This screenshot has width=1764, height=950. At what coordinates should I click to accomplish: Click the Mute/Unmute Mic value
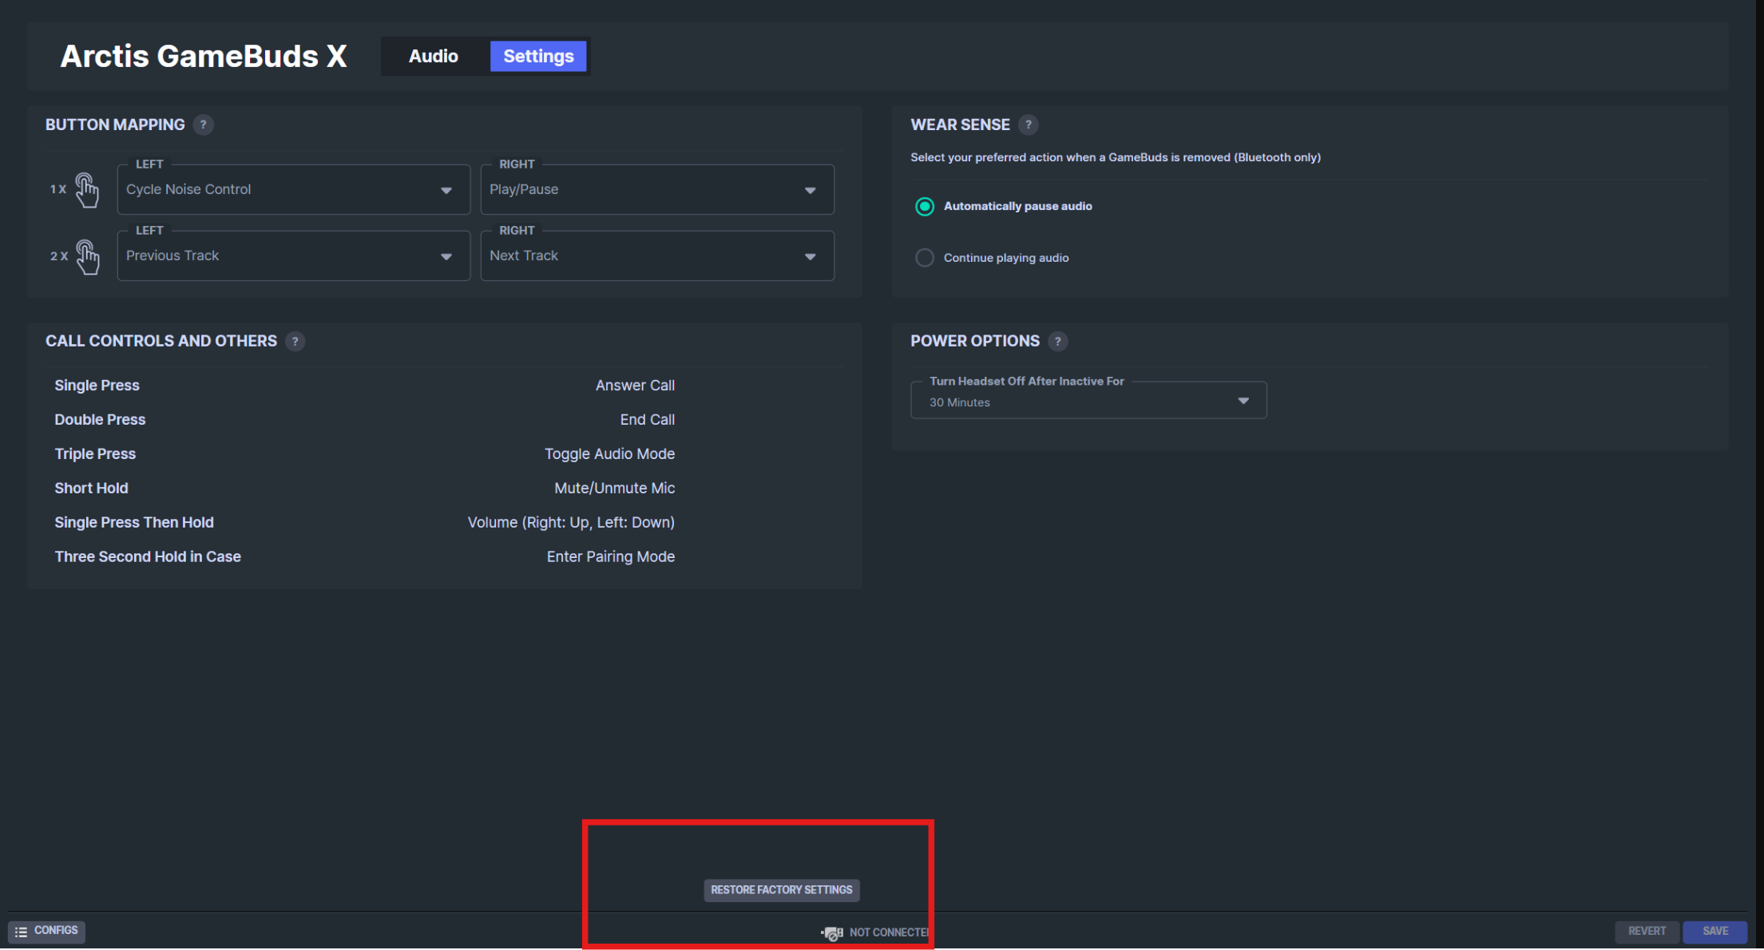click(615, 489)
